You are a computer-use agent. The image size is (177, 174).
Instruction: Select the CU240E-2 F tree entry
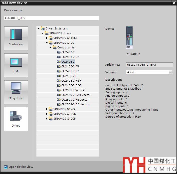click(69, 76)
